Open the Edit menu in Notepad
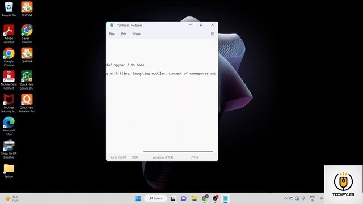The height and width of the screenshot is (204, 363). (124, 34)
